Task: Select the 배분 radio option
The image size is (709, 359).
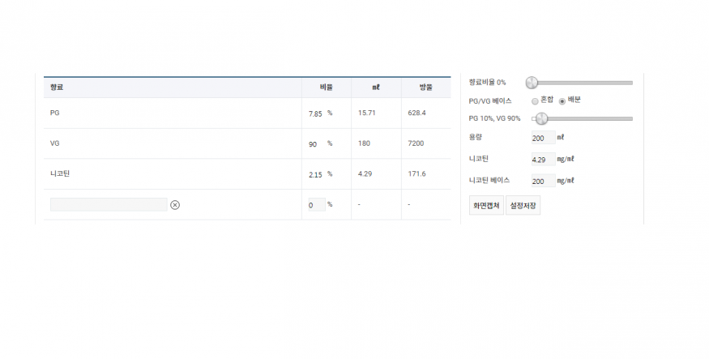Action: click(562, 100)
